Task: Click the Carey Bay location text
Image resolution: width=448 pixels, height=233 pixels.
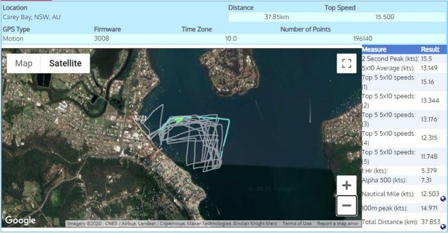Action: 31,17
